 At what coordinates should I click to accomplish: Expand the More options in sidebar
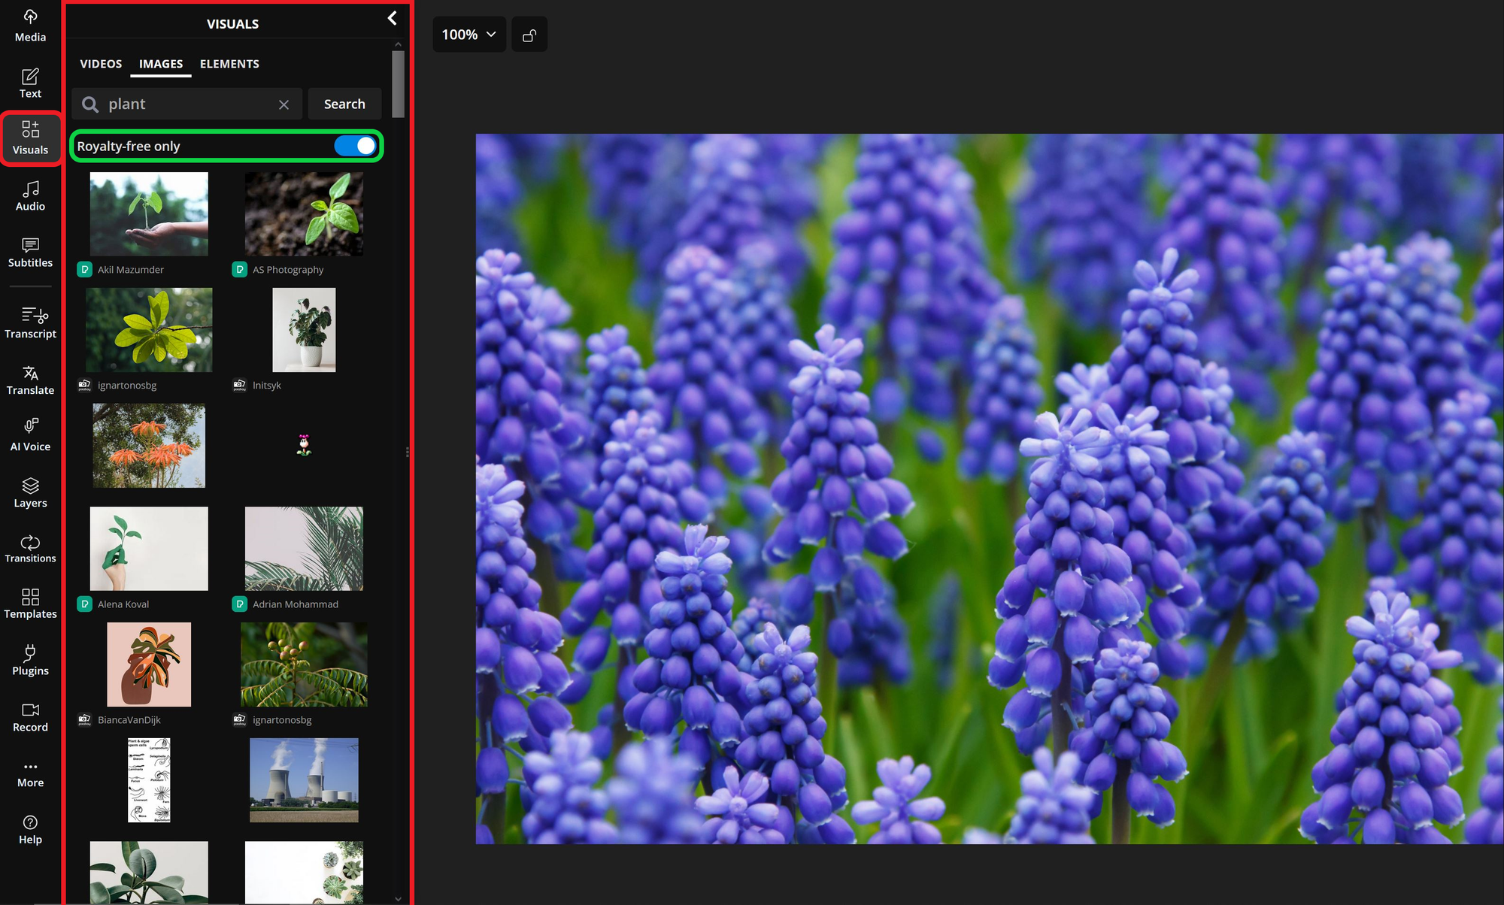[30, 770]
